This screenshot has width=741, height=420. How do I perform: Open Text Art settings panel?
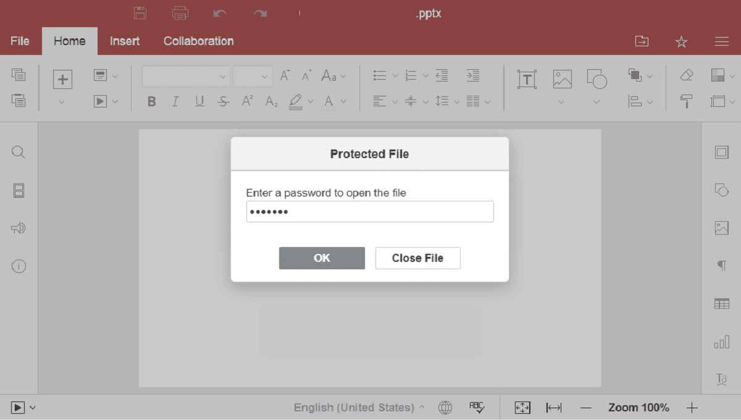721,379
